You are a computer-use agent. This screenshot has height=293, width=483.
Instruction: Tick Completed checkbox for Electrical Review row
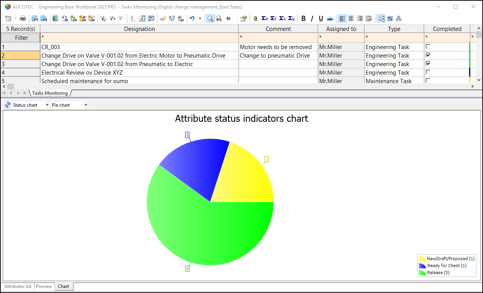click(x=428, y=72)
